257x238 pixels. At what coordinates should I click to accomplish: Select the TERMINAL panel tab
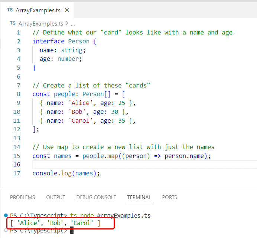click(x=139, y=197)
